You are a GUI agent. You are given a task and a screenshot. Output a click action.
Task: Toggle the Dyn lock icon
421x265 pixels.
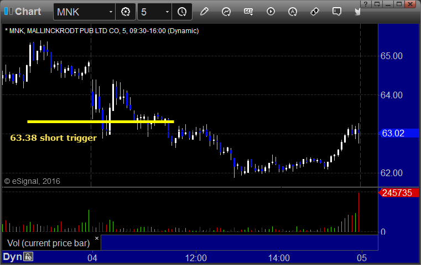pyautogui.click(x=28, y=257)
